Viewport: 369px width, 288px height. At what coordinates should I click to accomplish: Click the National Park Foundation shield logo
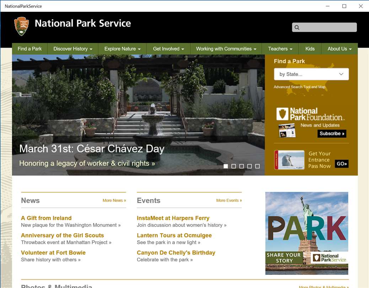(282, 114)
